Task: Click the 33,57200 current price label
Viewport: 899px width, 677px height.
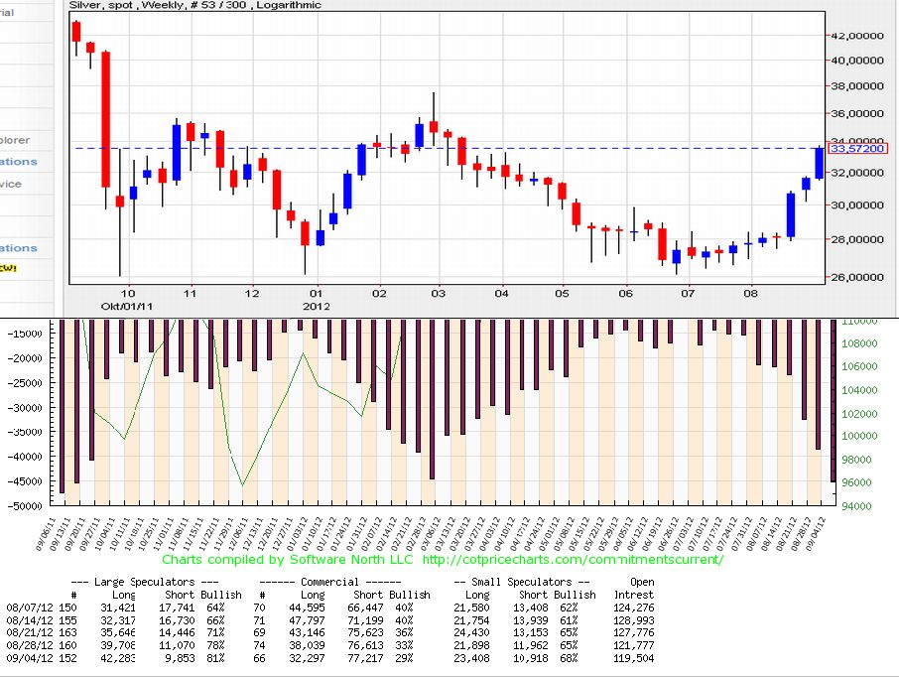Action: [857, 149]
